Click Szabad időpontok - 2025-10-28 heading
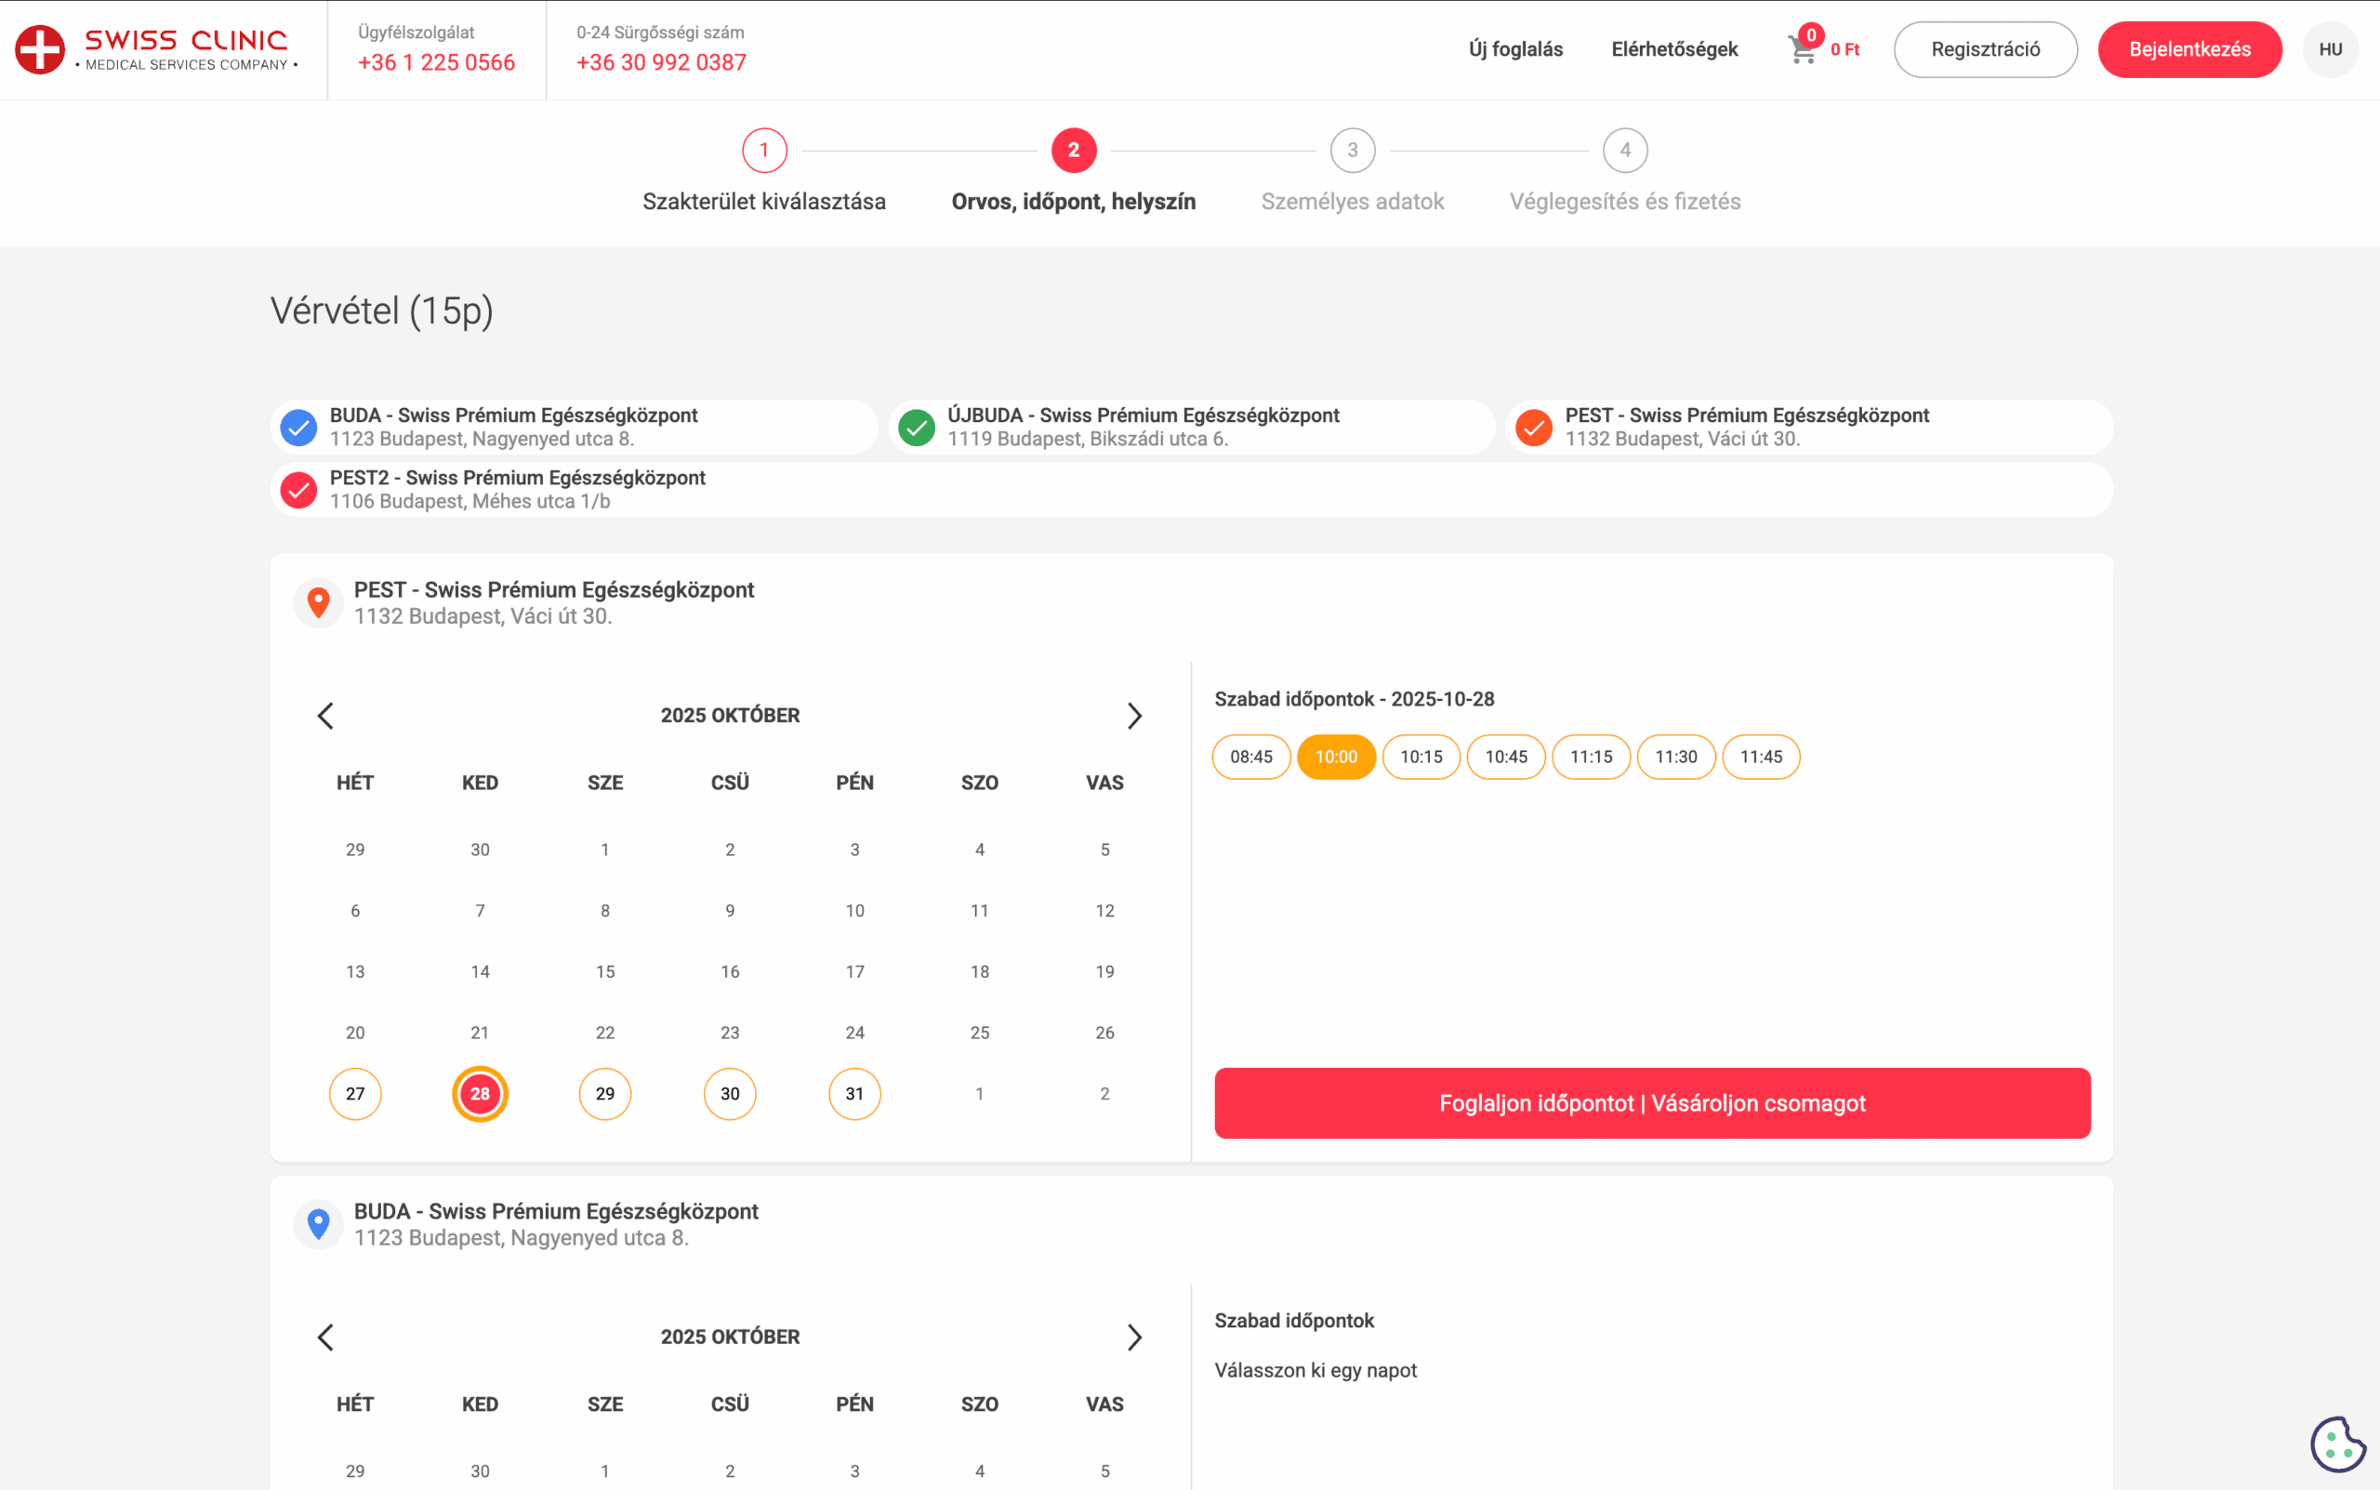This screenshot has width=2380, height=1490. [1354, 700]
